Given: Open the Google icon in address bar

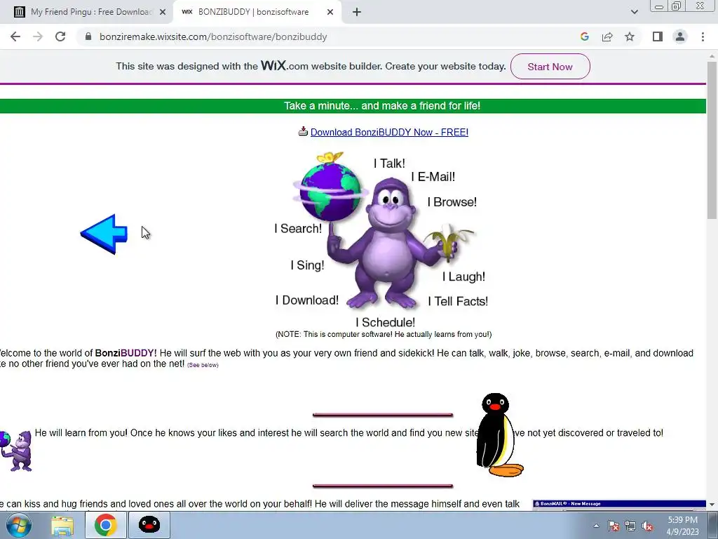Looking at the screenshot, I should 584,36.
